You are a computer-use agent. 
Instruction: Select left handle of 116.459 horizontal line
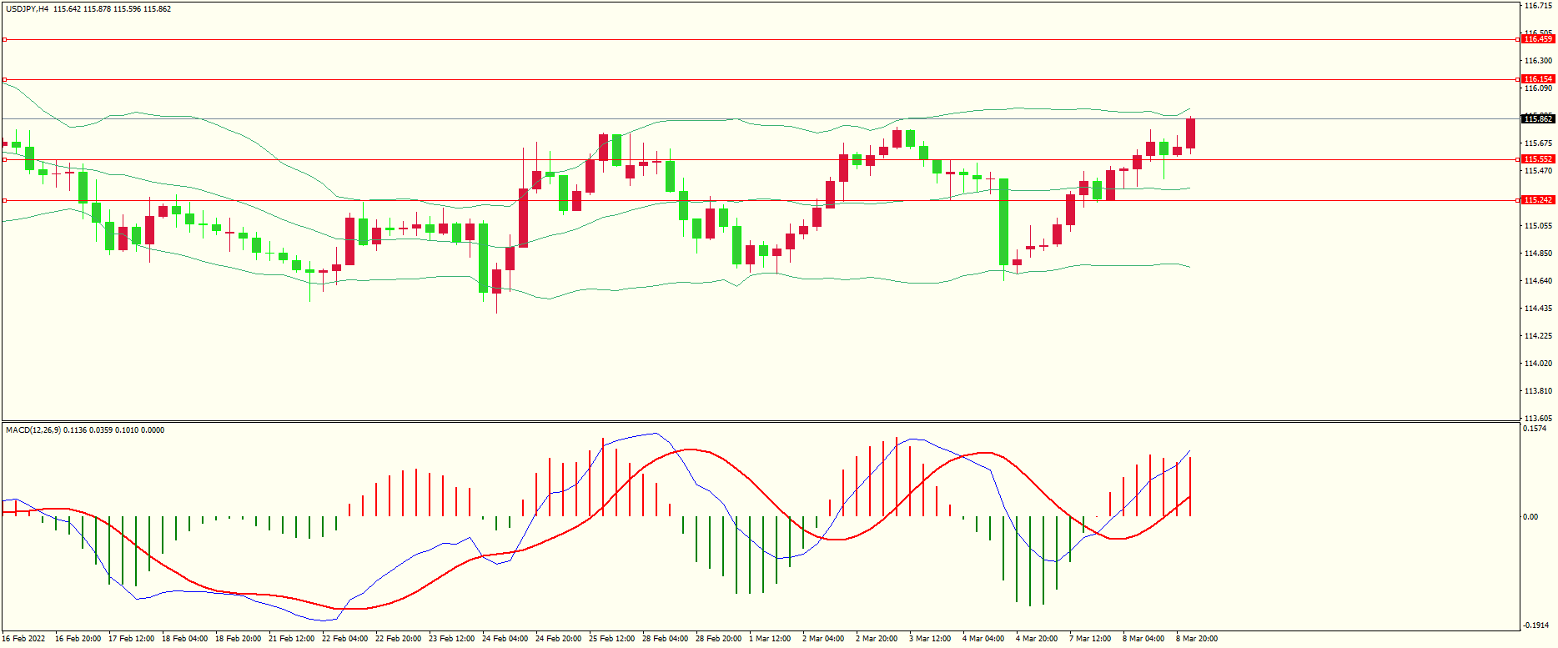coord(4,39)
